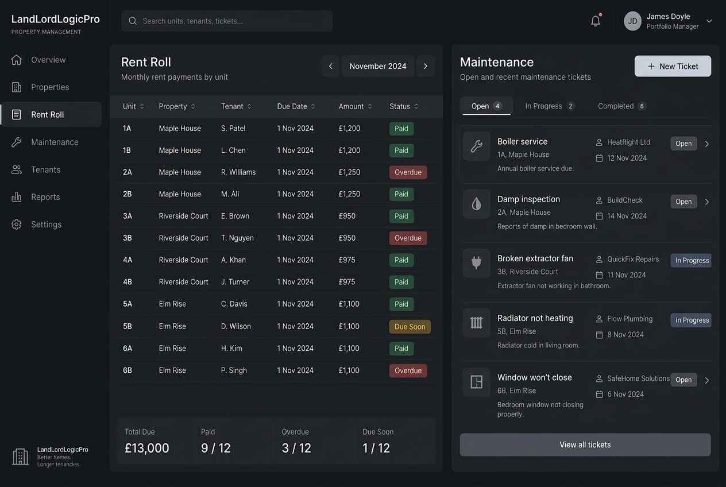The image size is (726, 487).
Task: Go to the next month arrow
Action: coord(426,66)
